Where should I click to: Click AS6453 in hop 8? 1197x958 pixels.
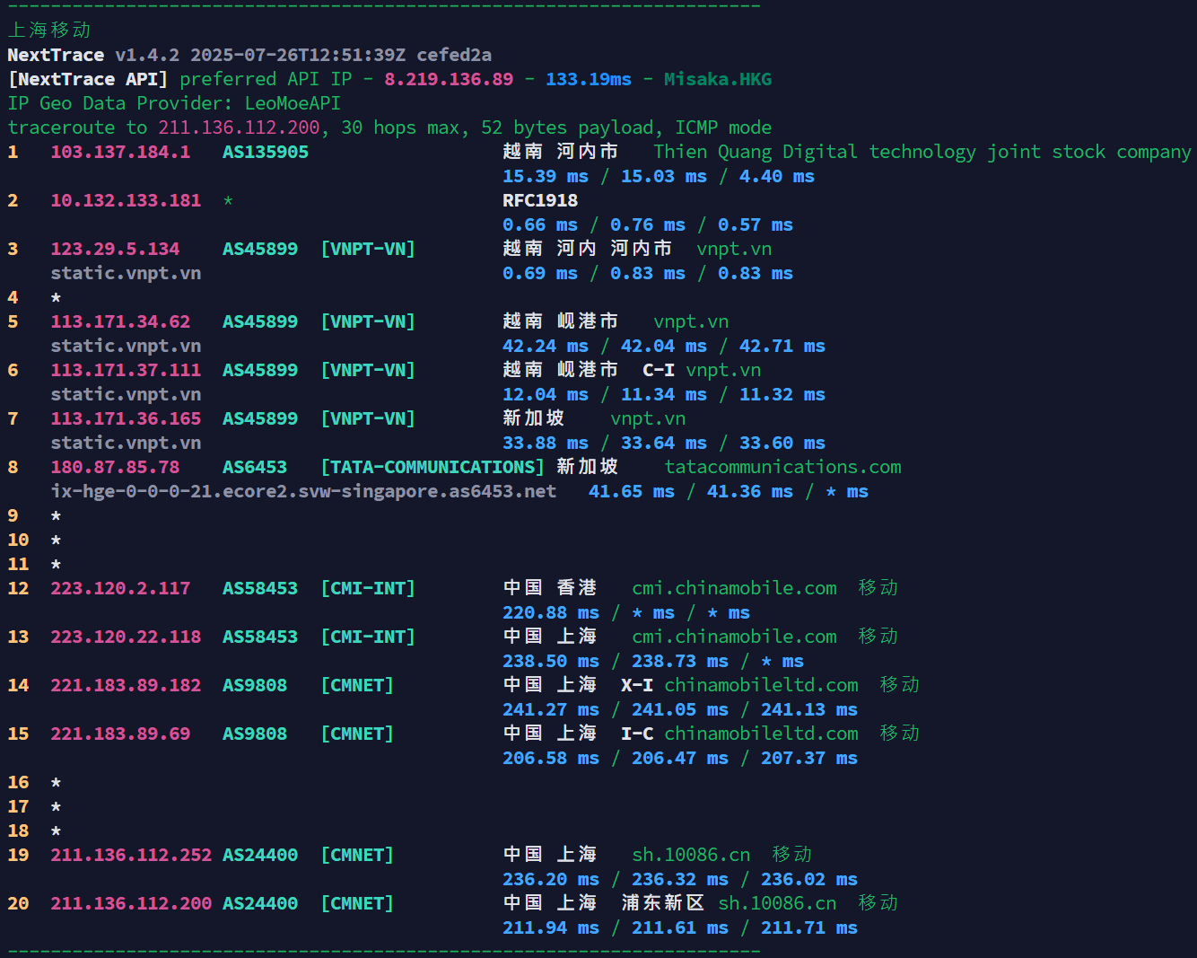pos(255,467)
